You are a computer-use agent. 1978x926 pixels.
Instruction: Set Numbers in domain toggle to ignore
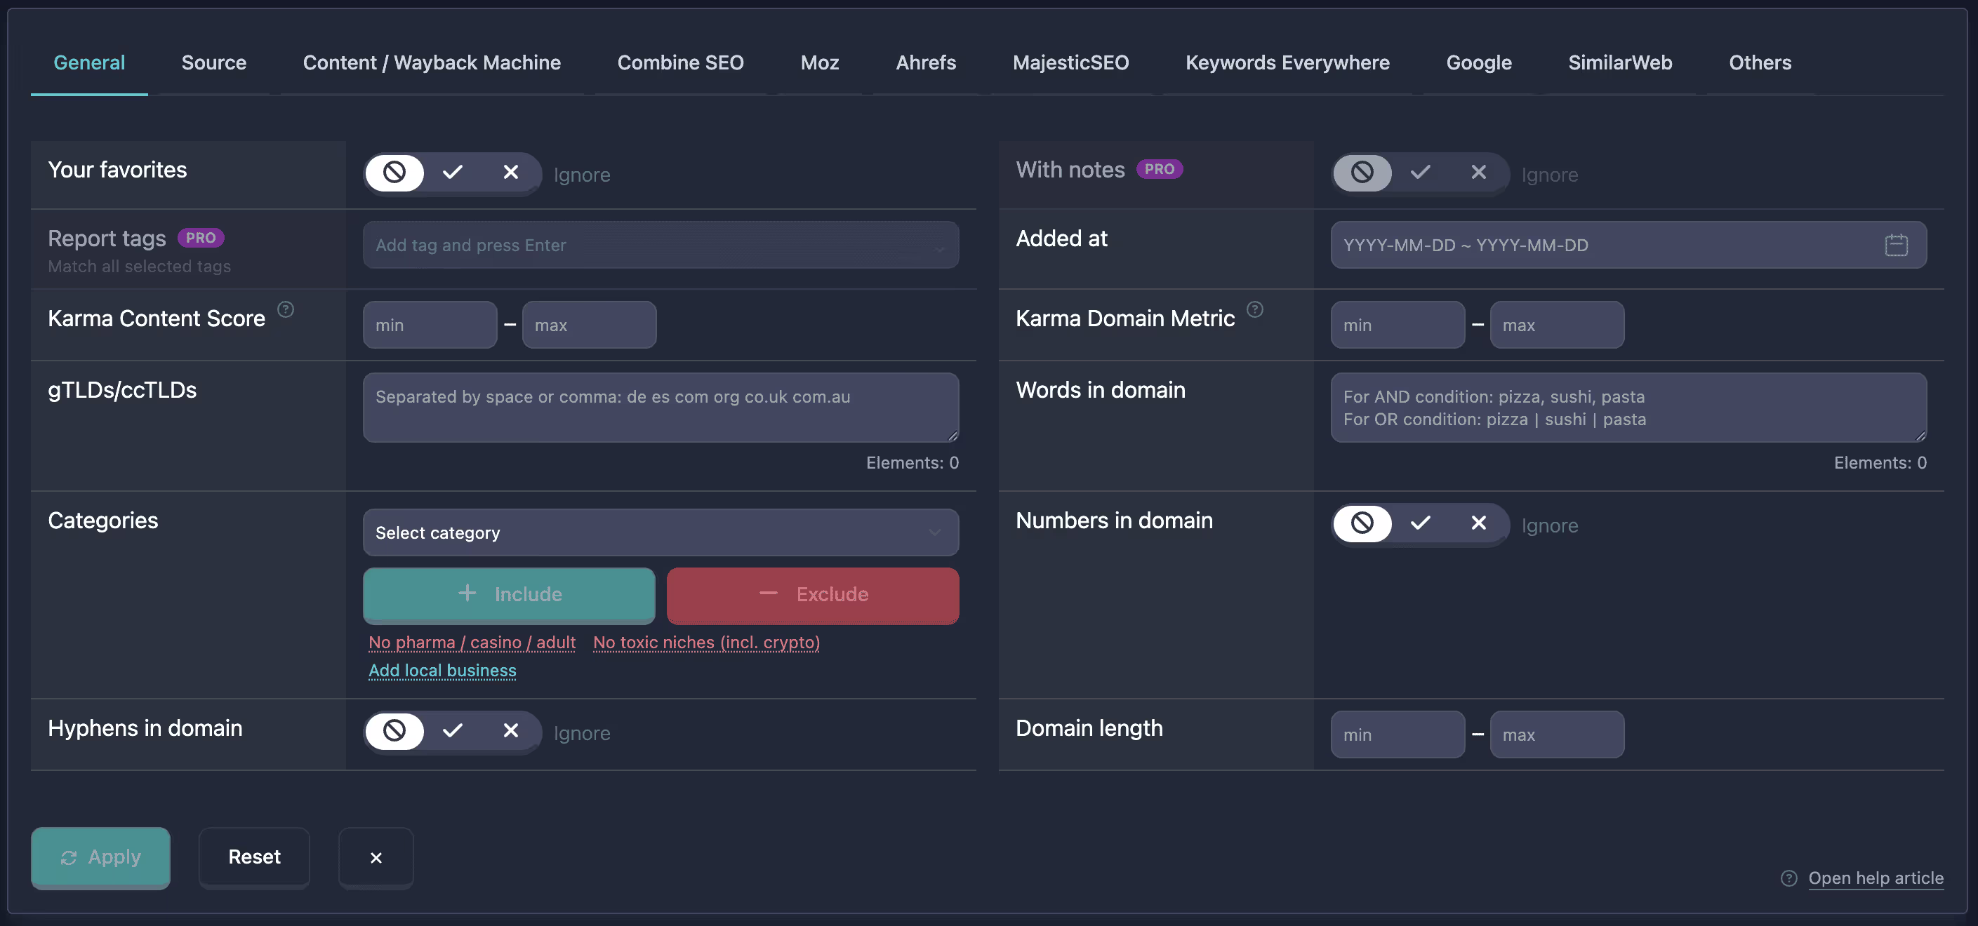click(1362, 523)
